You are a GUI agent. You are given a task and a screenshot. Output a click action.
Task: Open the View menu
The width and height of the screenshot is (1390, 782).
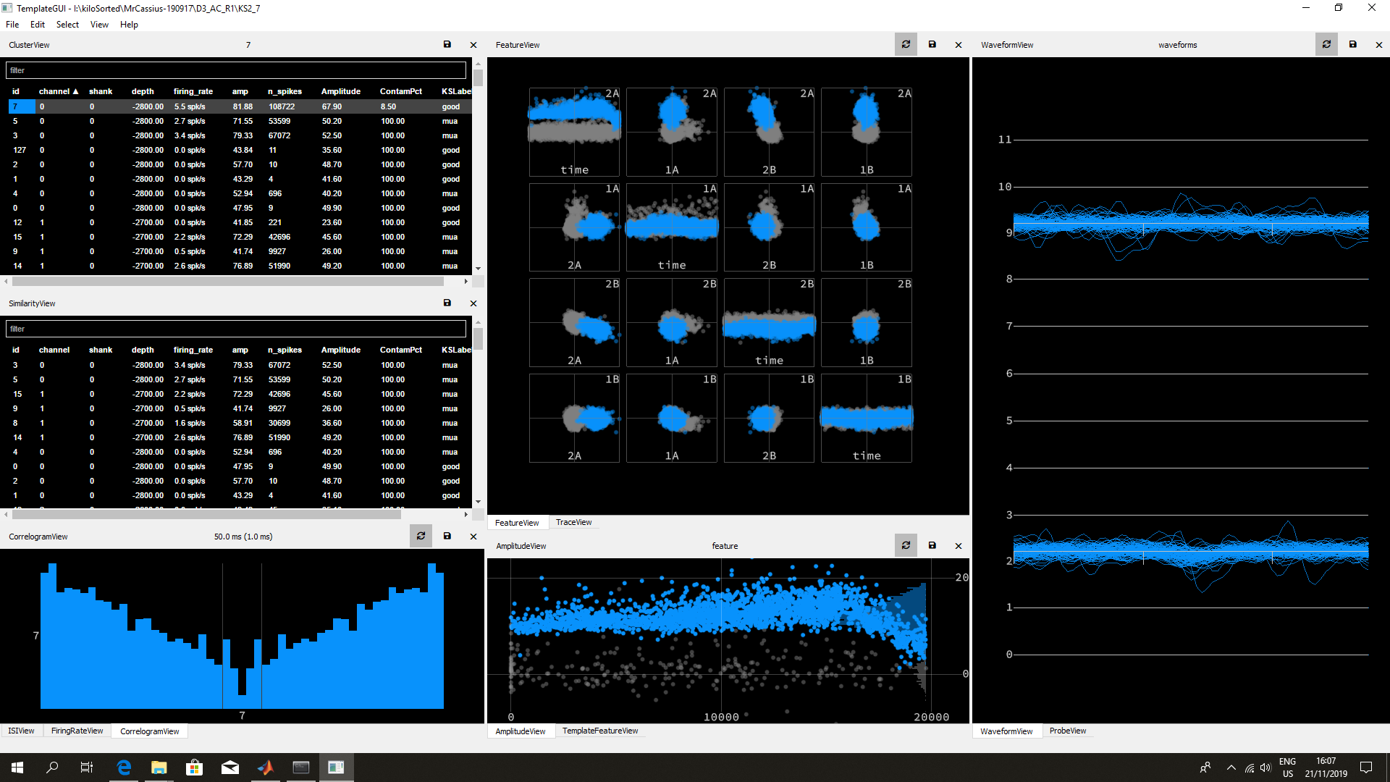coord(99,24)
